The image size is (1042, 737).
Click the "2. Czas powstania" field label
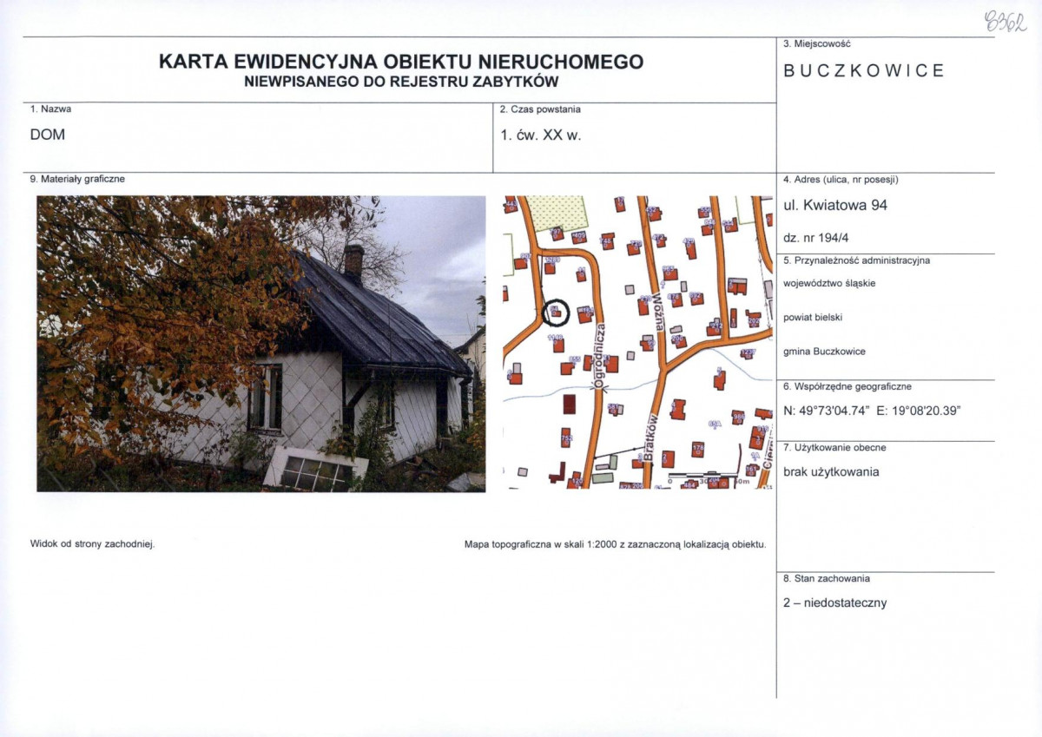click(x=541, y=109)
